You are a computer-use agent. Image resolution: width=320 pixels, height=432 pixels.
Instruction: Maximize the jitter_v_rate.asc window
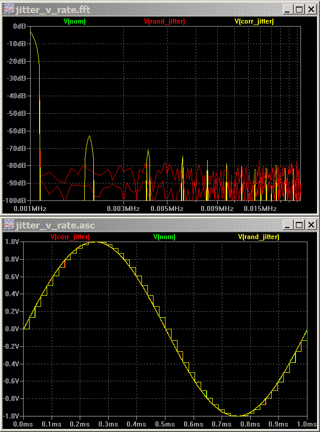[x=299, y=225]
